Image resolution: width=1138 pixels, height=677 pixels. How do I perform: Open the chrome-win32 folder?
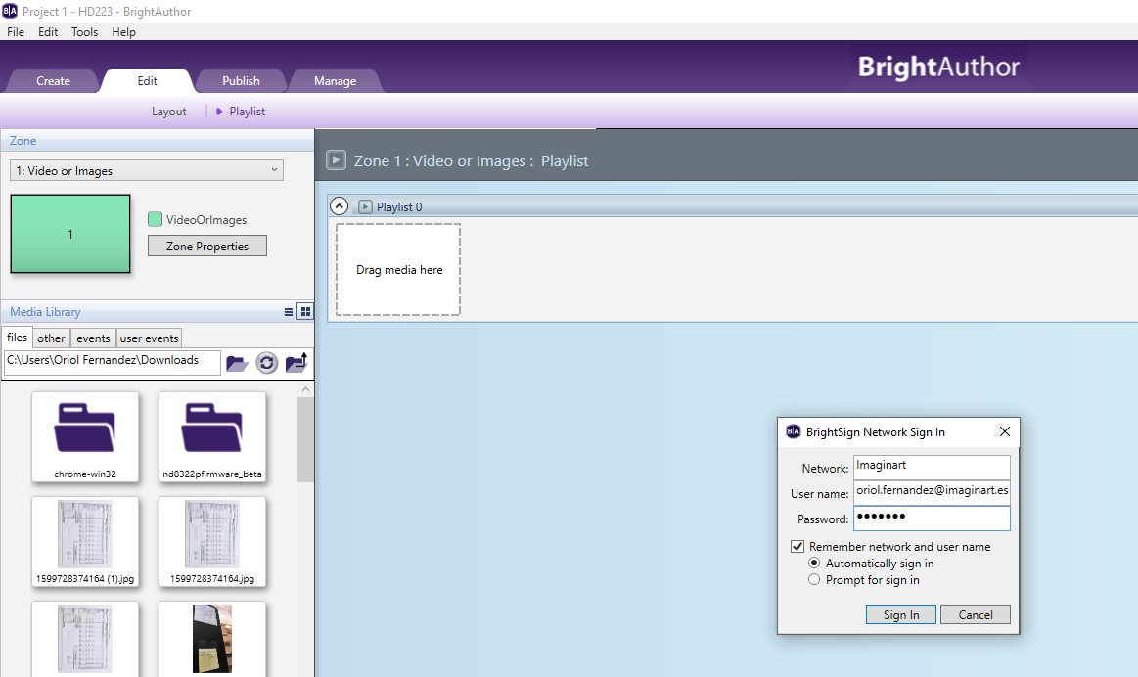(x=85, y=436)
